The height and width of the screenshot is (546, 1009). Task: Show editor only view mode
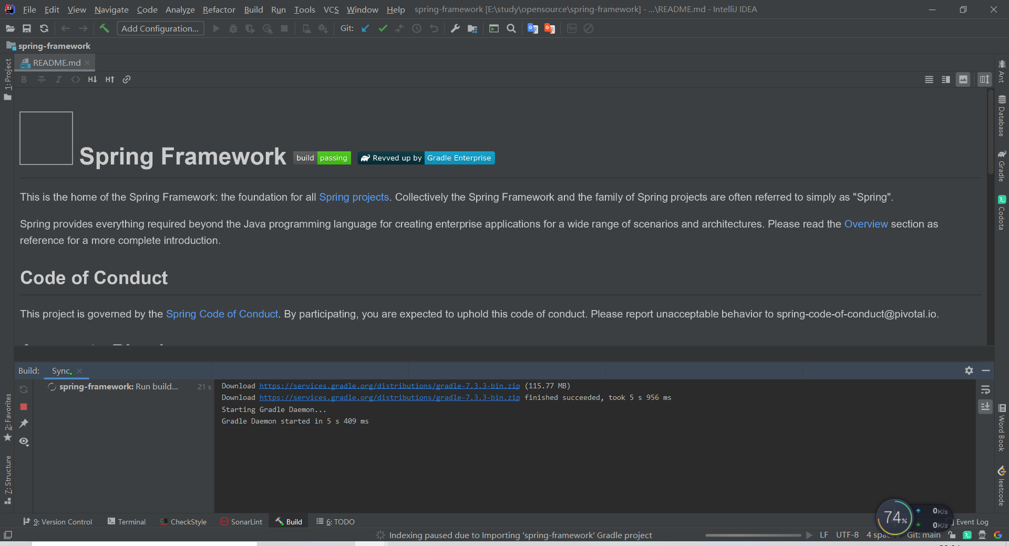pos(929,79)
